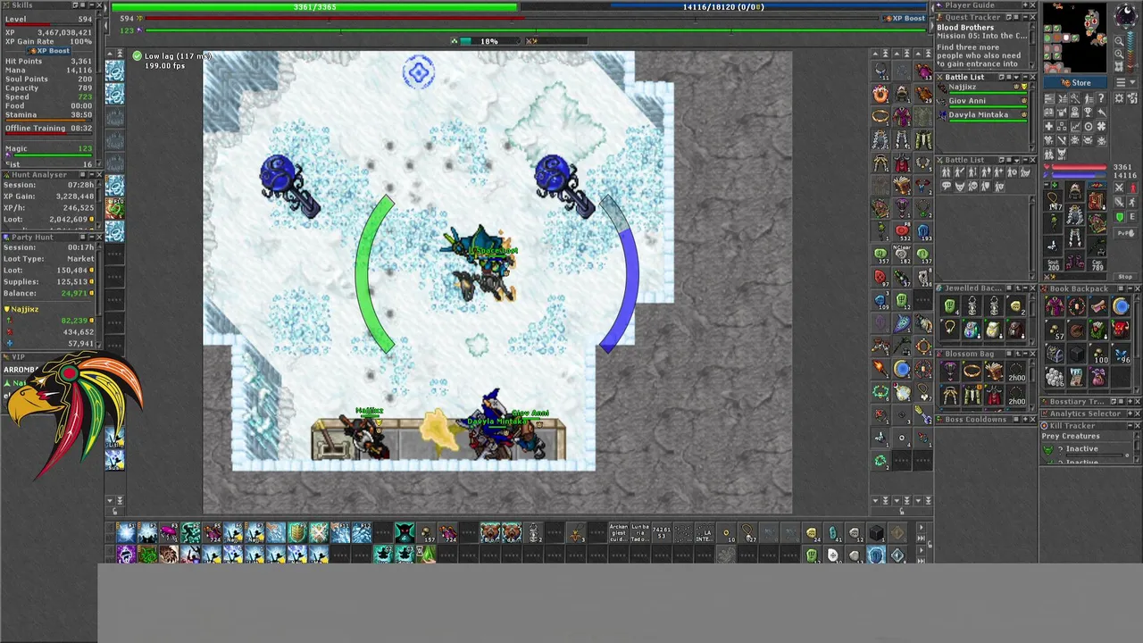Expand the Boss Cooldowns panel

pyautogui.click(x=1025, y=419)
